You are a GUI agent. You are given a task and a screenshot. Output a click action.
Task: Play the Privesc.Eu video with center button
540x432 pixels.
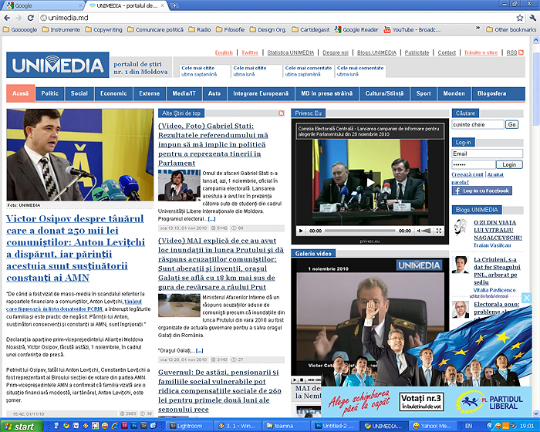(370, 182)
